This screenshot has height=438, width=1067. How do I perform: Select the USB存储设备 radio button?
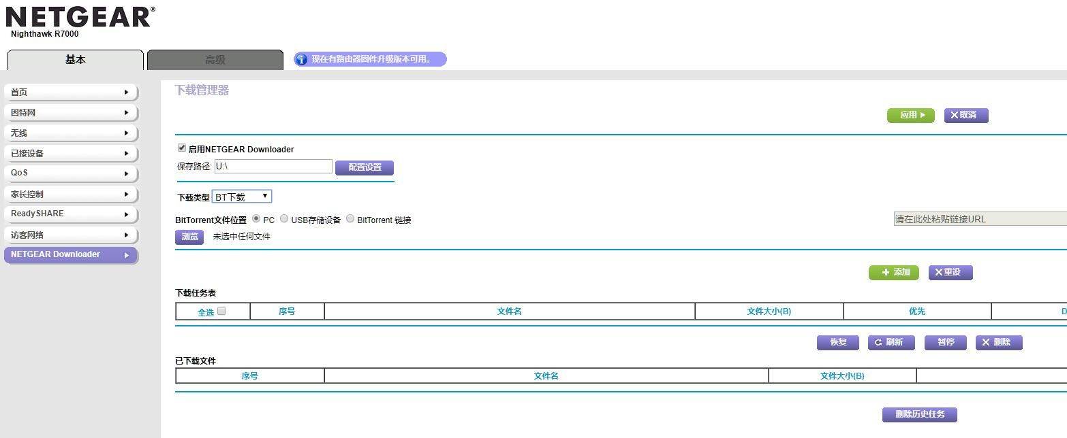(x=285, y=219)
